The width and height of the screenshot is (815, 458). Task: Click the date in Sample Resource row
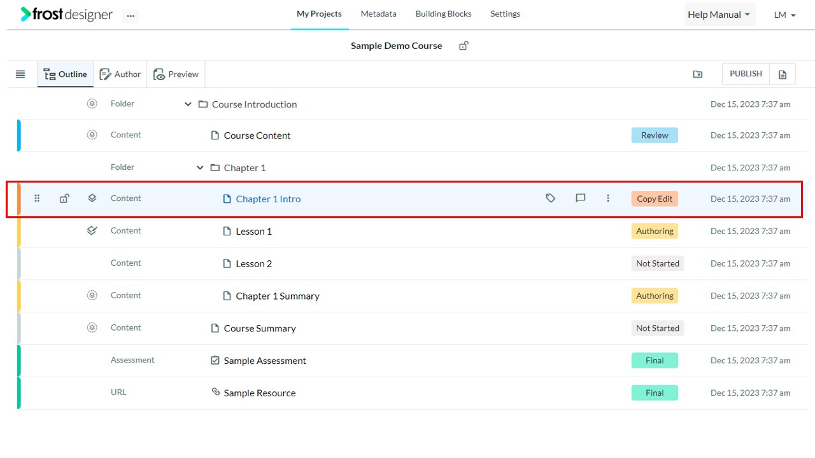click(751, 393)
